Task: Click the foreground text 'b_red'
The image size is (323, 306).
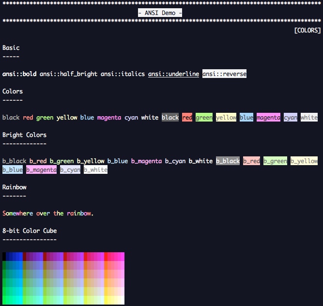Action: (x=38, y=161)
